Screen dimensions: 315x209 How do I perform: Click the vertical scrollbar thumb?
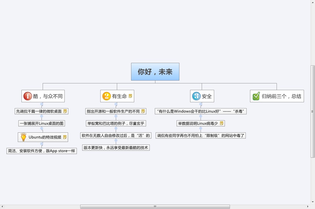click(312, 112)
